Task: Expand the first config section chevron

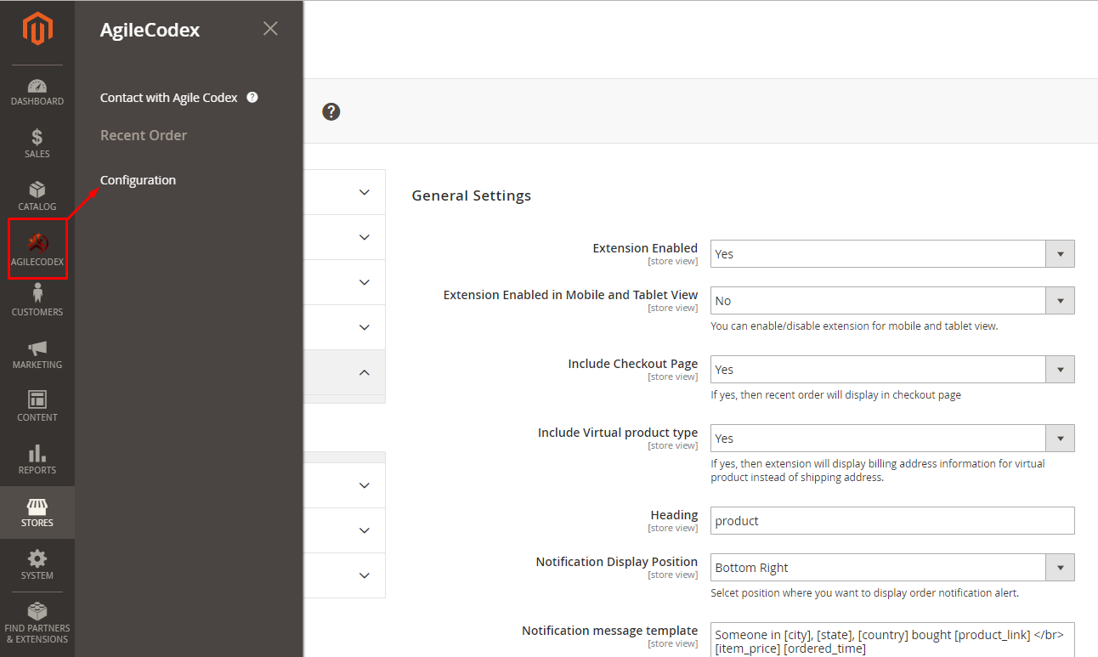Action: pos(365,192)
